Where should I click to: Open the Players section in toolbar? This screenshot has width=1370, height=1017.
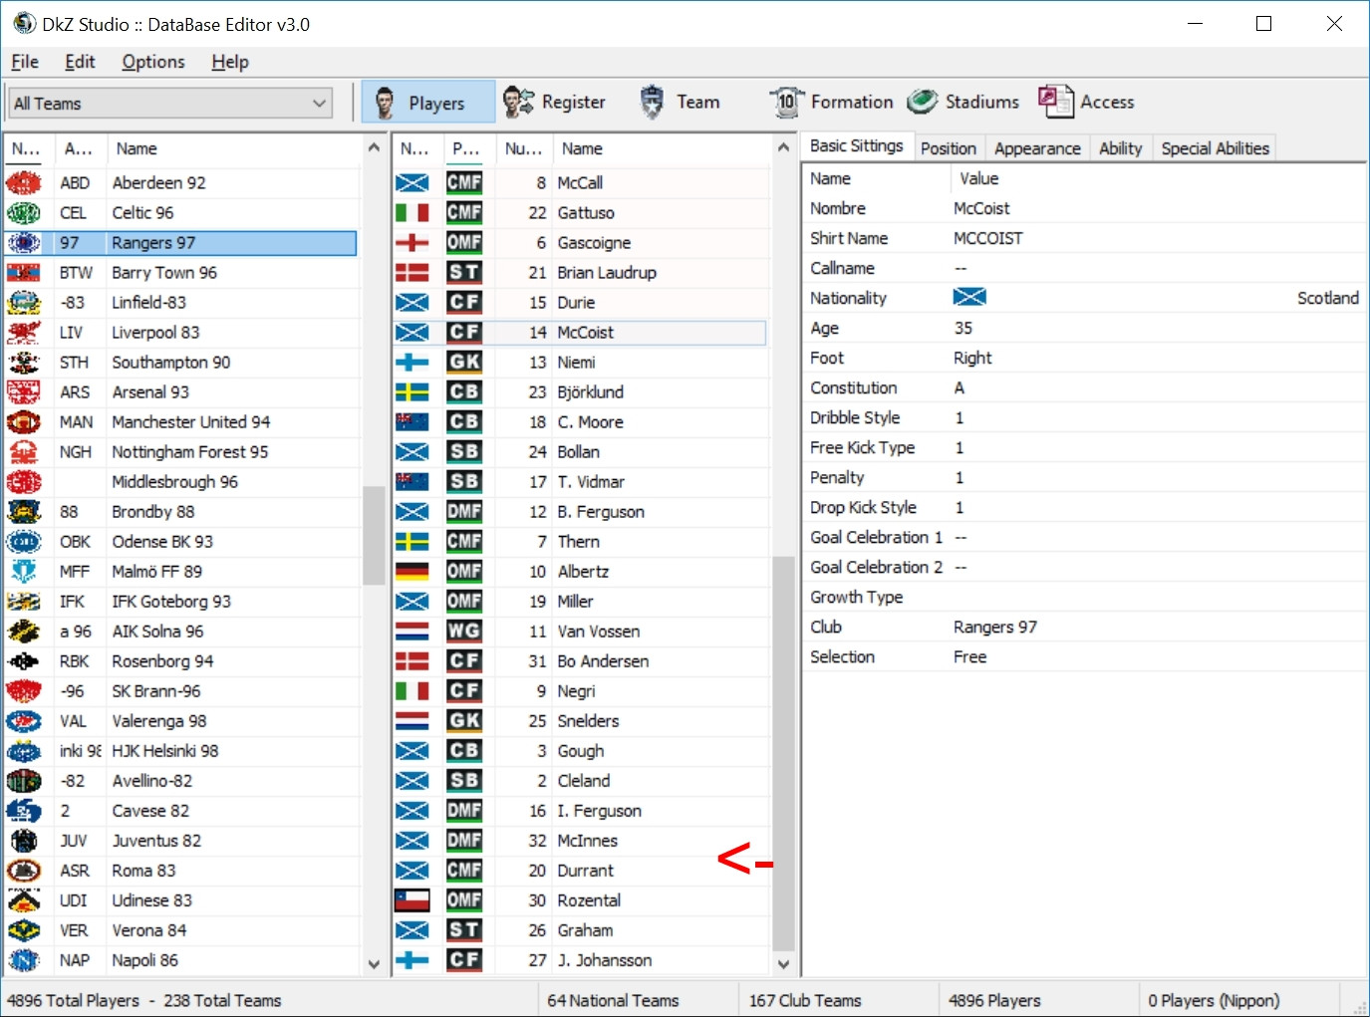pos(427,102)
